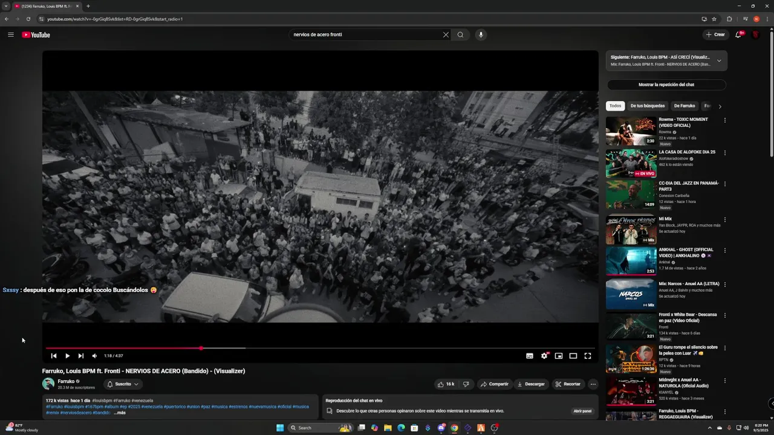Screen dimensions: 774x435
Task: Create a clip with Recortar
Action: (x=568, y=384)
